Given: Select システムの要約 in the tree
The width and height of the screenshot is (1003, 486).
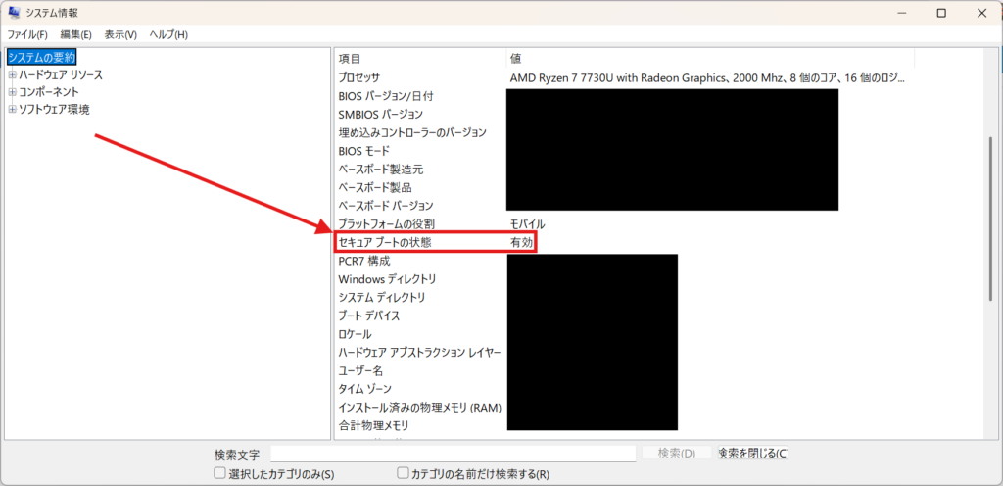Looking at the screenshot, I should tap(41, 58).
